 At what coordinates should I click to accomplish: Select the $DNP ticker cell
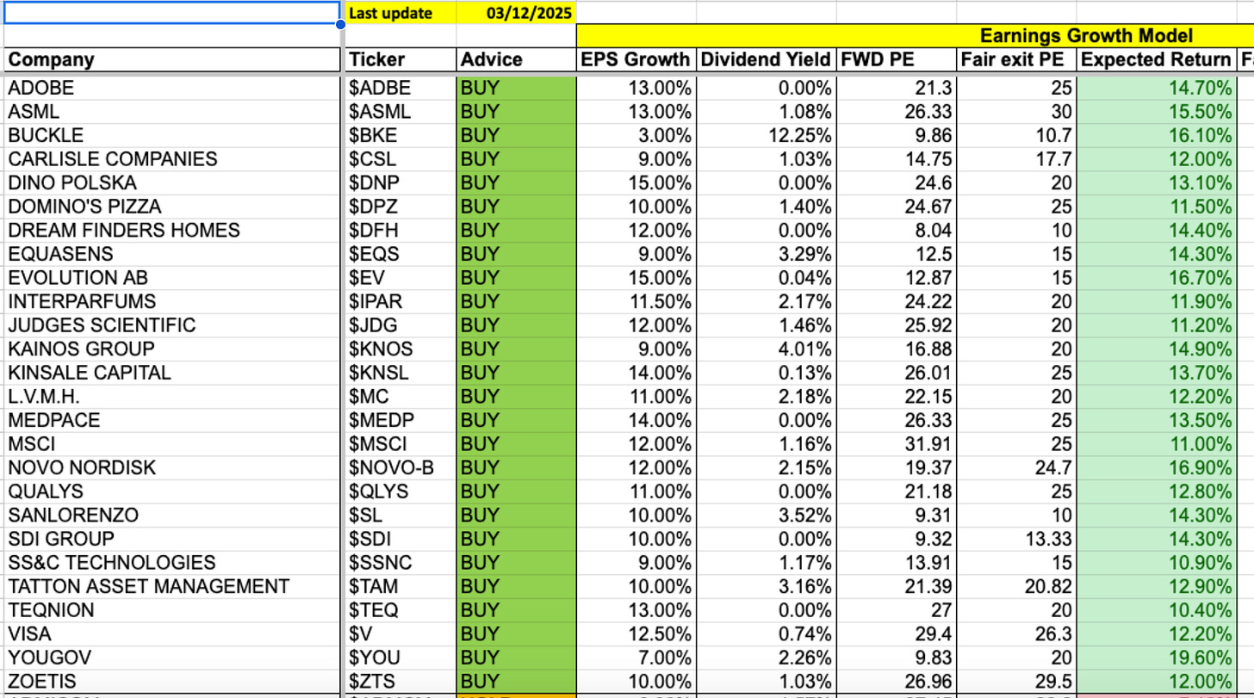coord(400,182)
